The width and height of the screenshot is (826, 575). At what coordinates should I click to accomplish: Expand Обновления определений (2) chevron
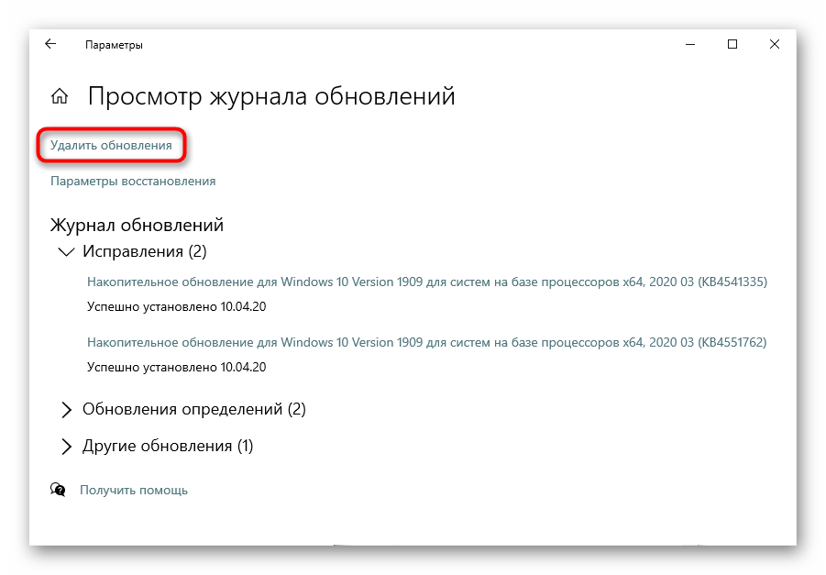point(66,409)
